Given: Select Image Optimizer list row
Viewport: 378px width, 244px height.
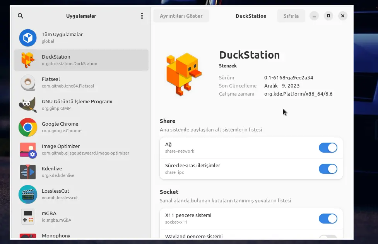Looking at the screenshot, I should tap(81, 150).
